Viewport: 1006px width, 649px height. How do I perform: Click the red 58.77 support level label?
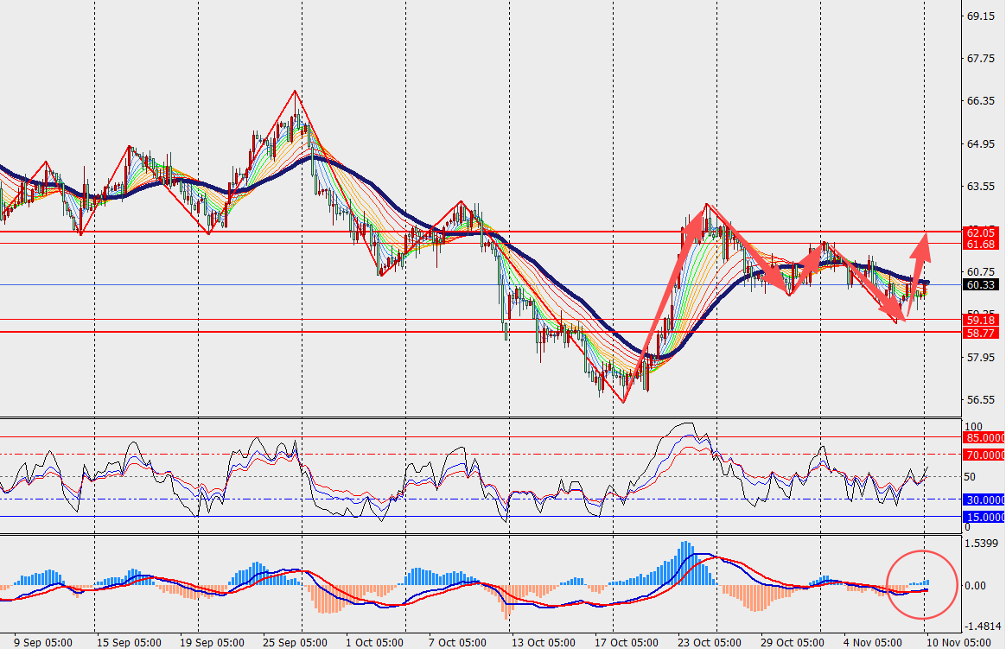pos(982,332)
